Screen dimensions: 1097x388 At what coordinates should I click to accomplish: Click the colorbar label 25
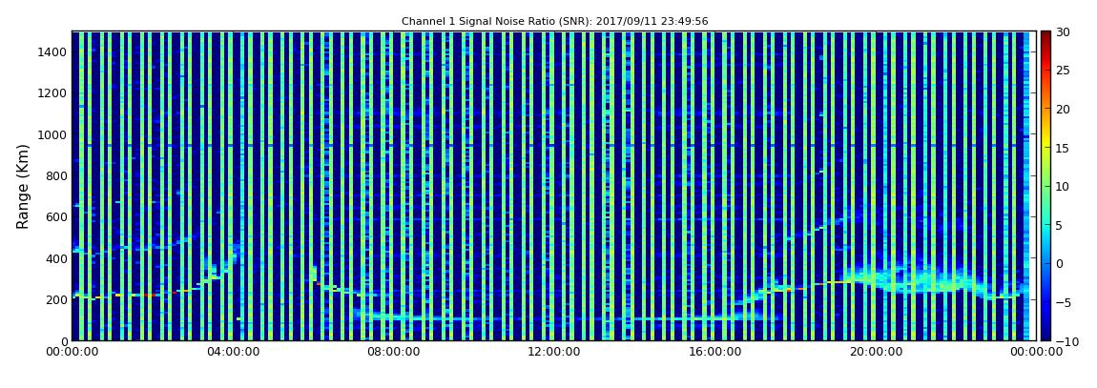[1064, 70]
